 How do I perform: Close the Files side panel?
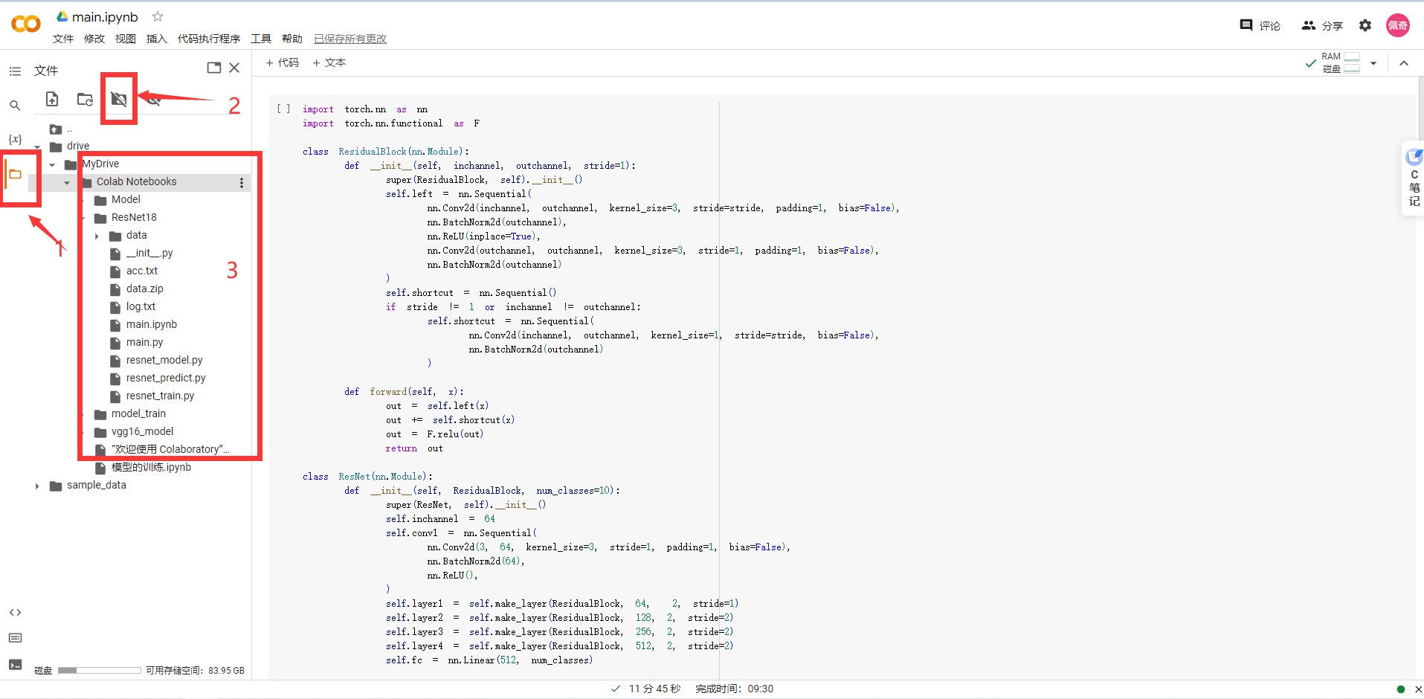coord(234,68)
